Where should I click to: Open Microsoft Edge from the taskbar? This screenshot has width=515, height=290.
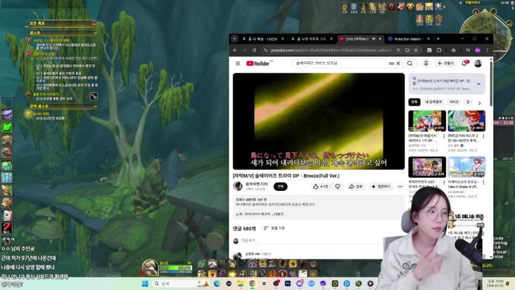[217, 283]
